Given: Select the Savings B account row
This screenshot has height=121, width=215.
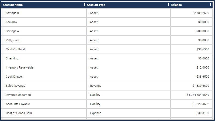Looking at the screenshot, I should [x=107, y=13].
